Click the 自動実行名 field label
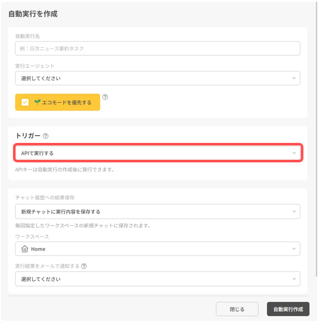319x323 pixels. coord(27,36)
